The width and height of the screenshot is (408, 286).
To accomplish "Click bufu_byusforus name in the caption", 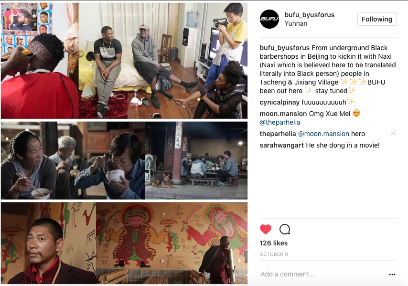I will (285, 48).
